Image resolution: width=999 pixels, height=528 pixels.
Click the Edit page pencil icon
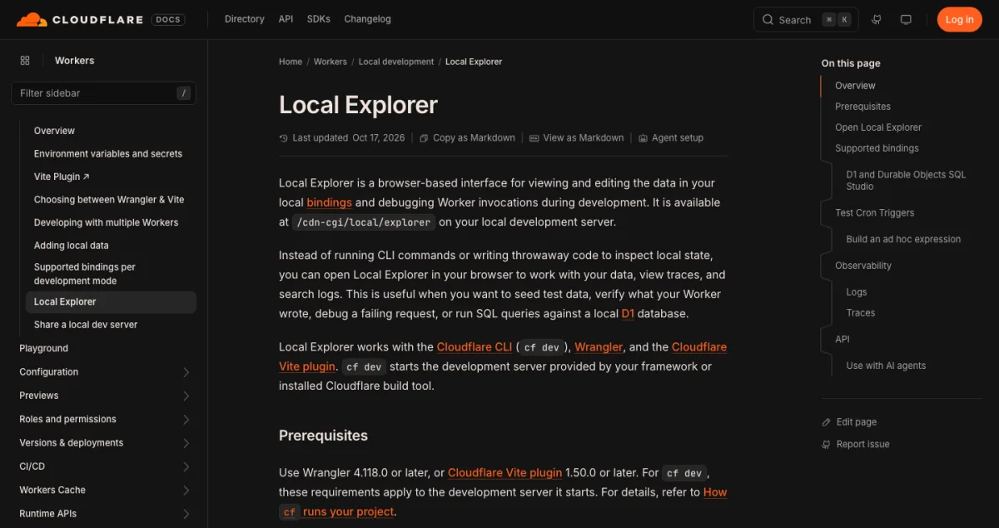click(x=826, y=422)
